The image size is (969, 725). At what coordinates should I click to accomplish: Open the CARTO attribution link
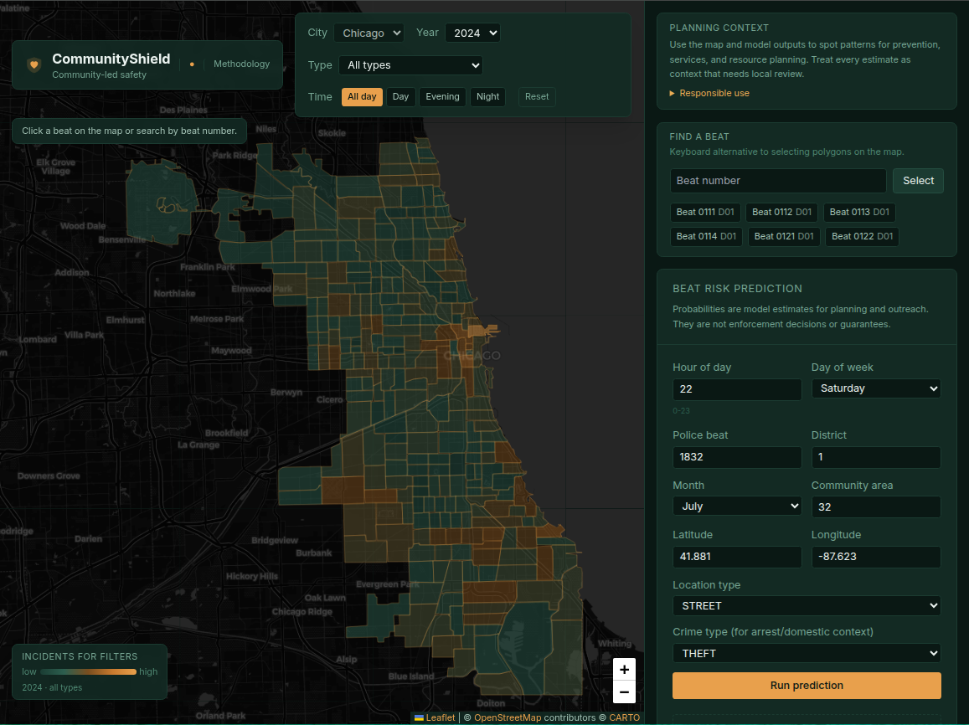[624, 717]
